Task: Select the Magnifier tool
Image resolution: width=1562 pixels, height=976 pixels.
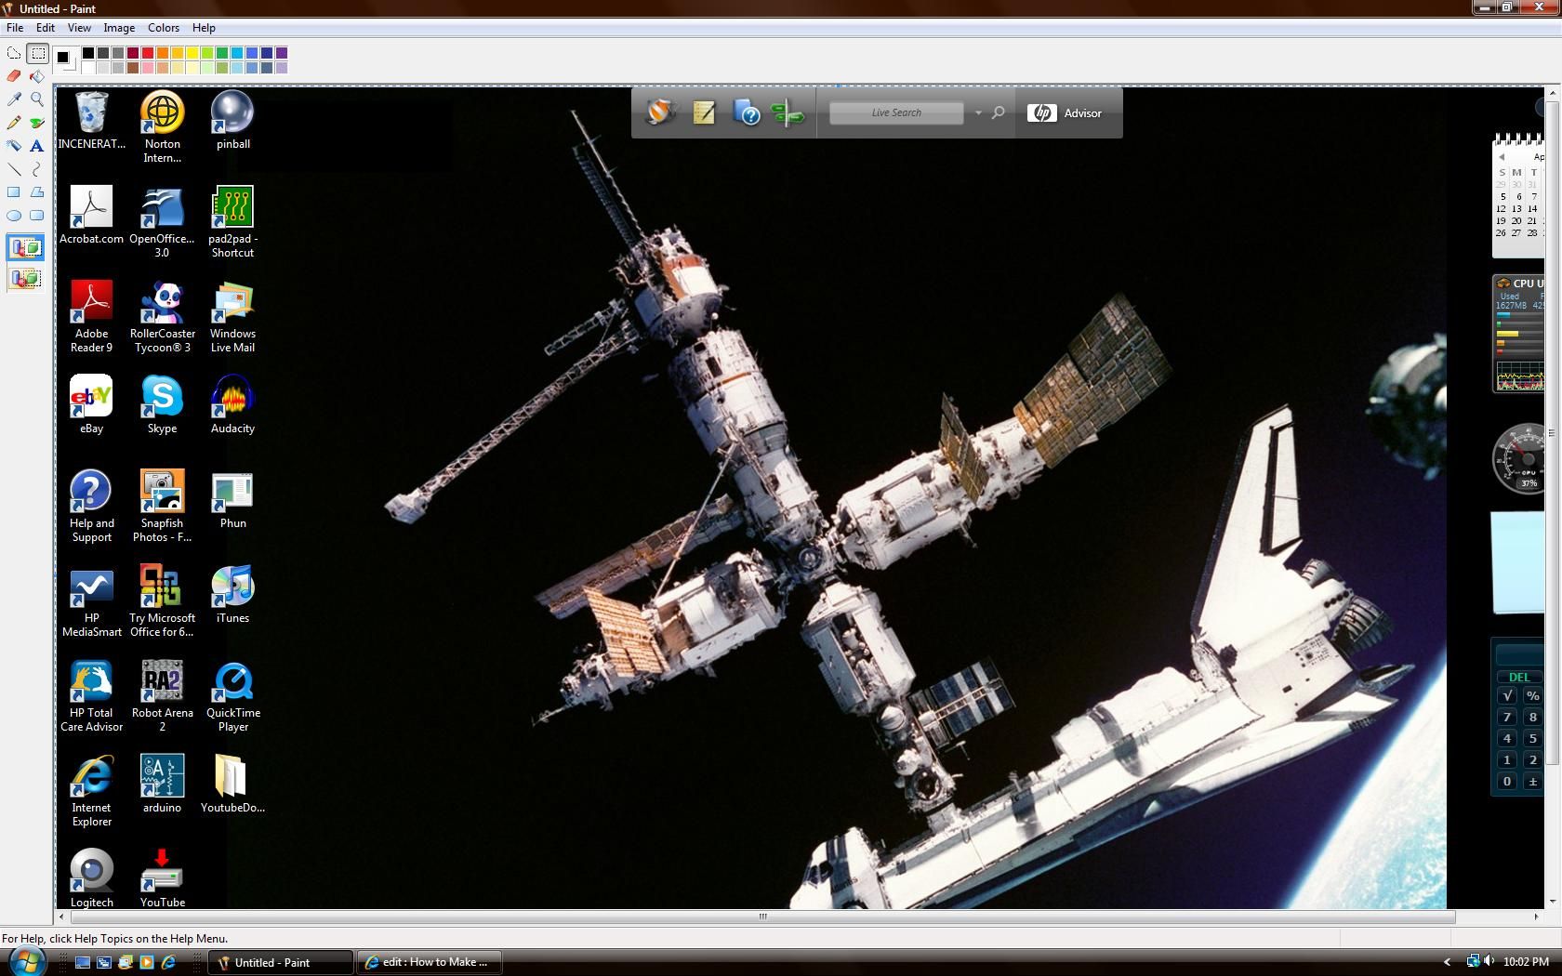Action: pyautogui.click(x=37, y=99)
